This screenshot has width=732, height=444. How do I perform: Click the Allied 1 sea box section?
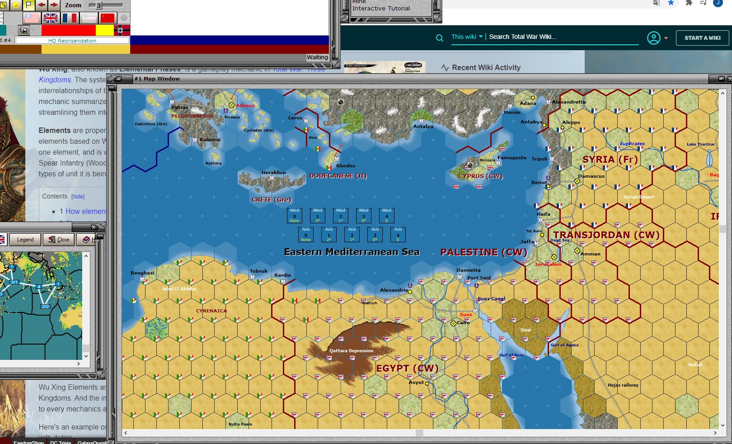pyautogui.click(x=317, y=215)
